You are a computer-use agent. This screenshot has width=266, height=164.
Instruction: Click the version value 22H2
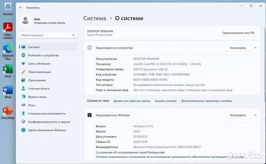point(137,131)
